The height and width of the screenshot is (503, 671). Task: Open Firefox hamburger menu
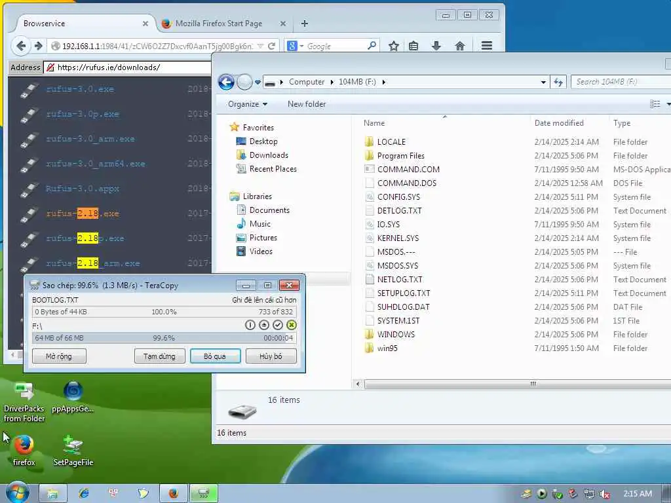tap(487, 46)
